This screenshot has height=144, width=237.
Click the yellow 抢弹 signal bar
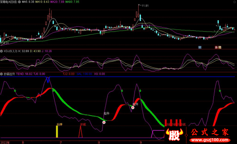click(x=57, y=132)
